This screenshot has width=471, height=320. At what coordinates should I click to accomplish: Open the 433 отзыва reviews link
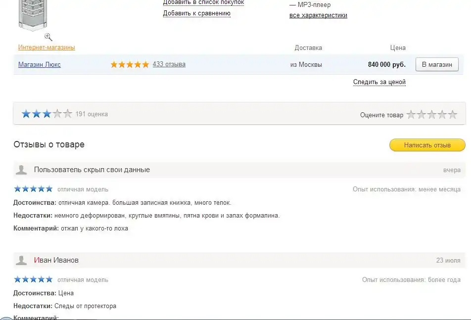tap(169, 64)
